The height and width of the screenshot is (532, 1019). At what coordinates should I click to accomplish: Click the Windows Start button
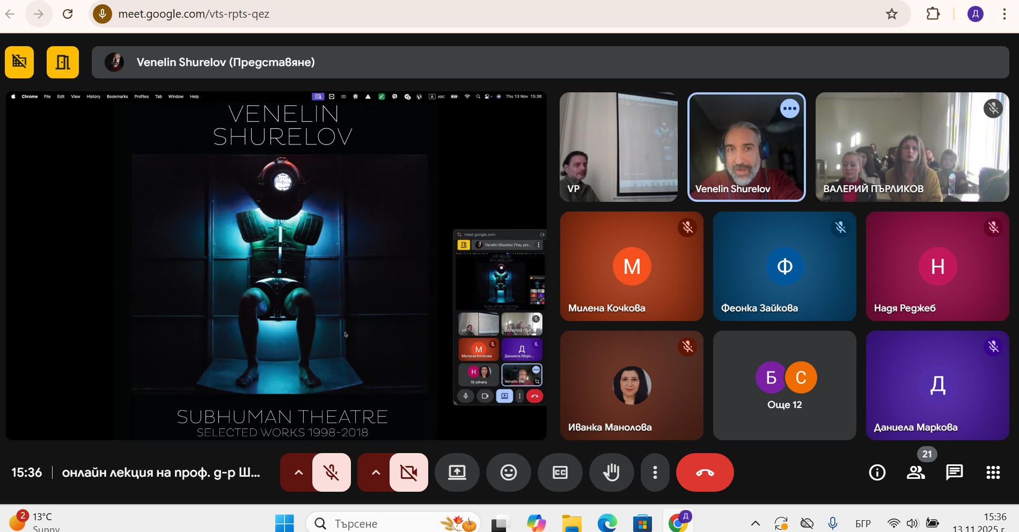pos(284,523)
